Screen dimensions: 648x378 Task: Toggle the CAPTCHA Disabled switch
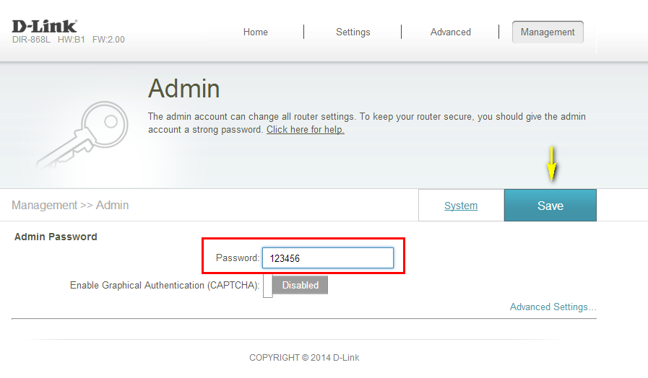coord(296,285)
